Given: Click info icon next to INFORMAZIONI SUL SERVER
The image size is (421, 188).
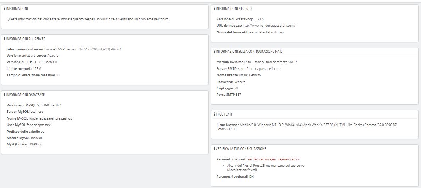Looking at the screenshot, I should tap(4, 39).
